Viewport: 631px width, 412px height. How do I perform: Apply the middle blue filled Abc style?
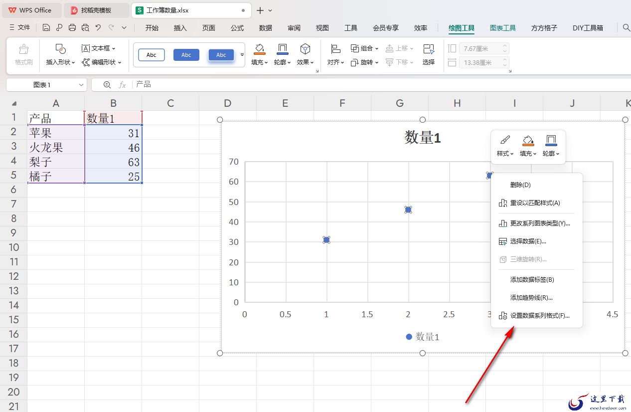186,55
